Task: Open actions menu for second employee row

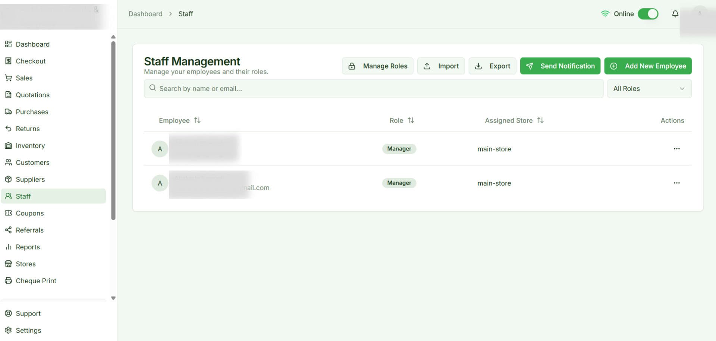Action: tap(676, 183)
